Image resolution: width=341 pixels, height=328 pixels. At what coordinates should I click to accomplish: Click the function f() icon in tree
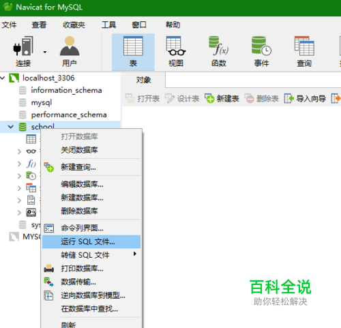pyautogui.click(x=31, y=164)
